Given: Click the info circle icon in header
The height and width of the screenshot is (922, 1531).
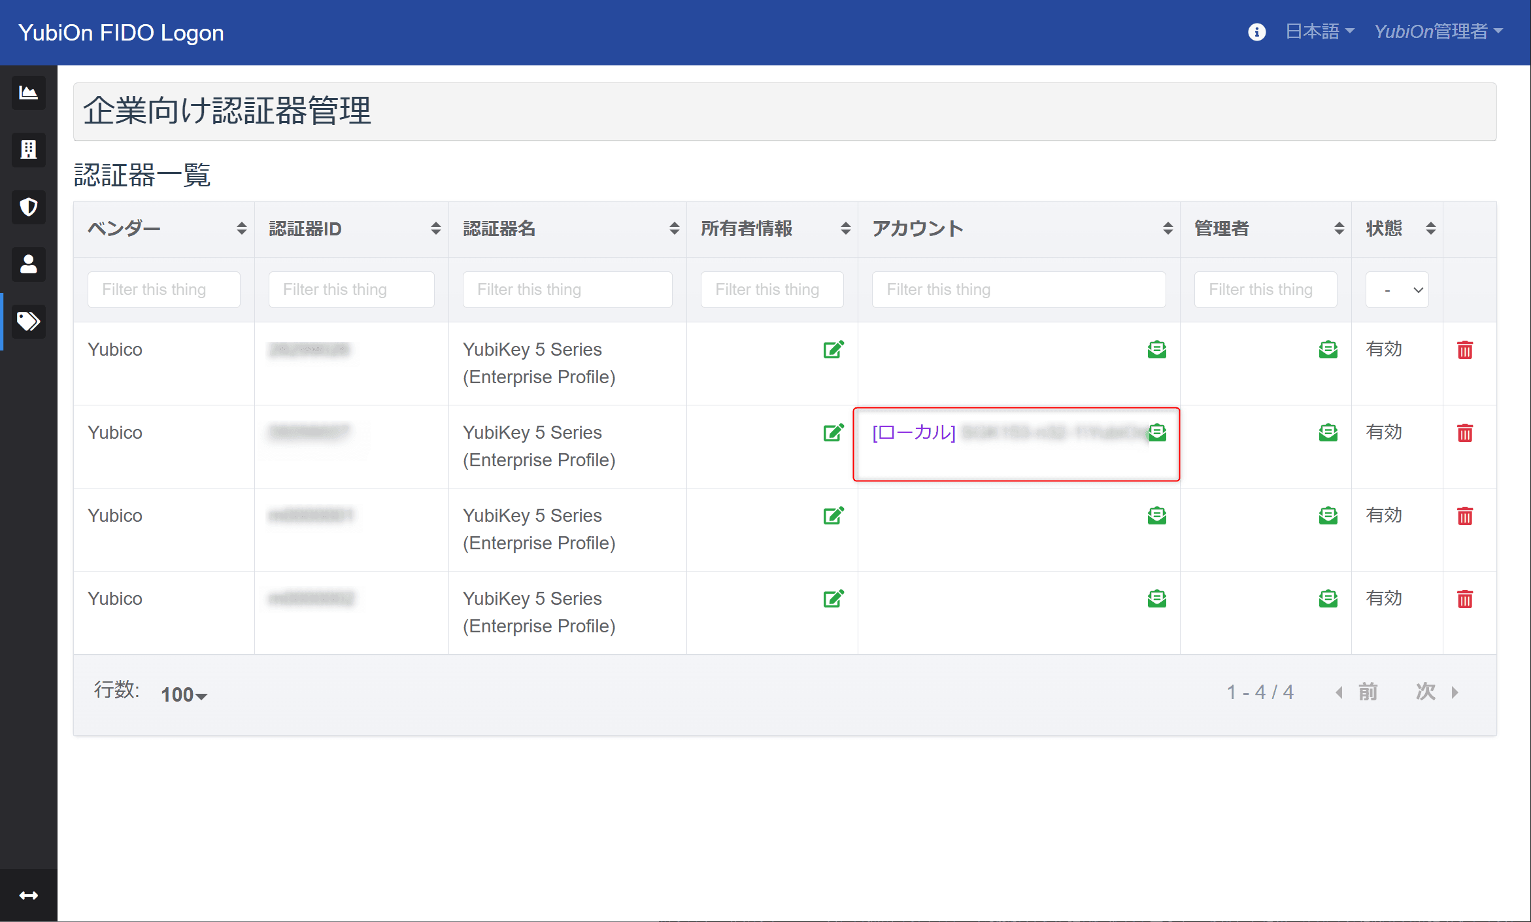Looking at the screenshot, I should click(x=1256, y=32).
